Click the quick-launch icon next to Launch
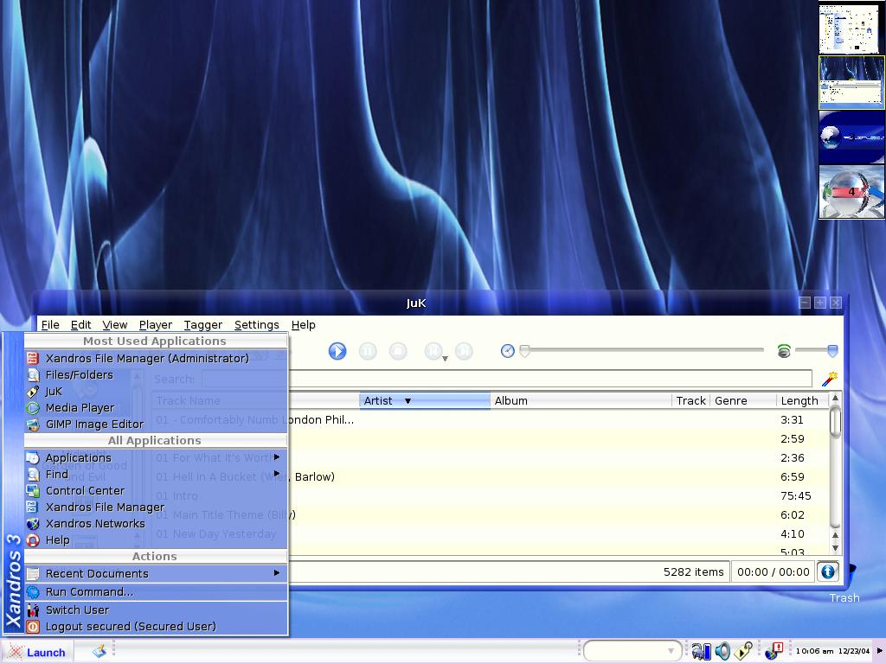The width and height of the screenshot is (886, 664). 100,652
